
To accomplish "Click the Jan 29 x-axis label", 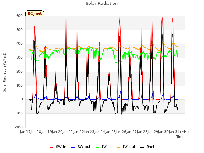I will pyautogui.click(x=153, y=132).
